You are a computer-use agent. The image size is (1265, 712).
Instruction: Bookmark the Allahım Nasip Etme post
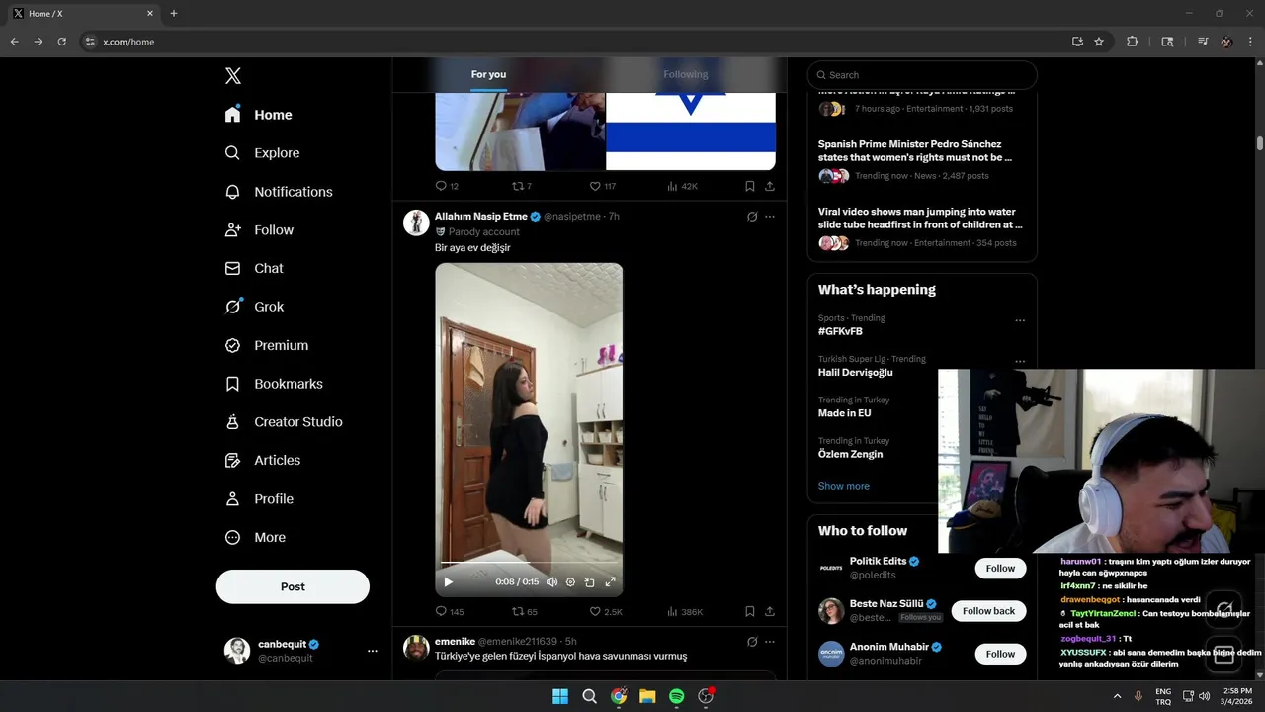pyautogui.click(x=750, y=612)
